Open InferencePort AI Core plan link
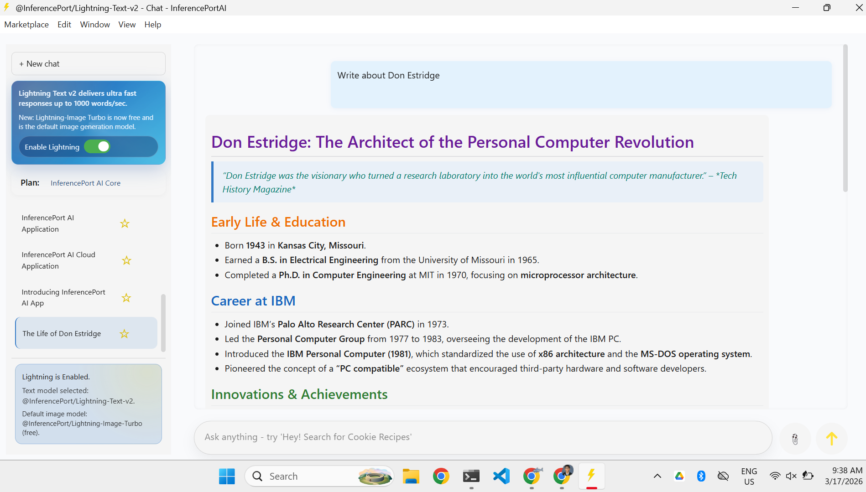 pos(85,183)
